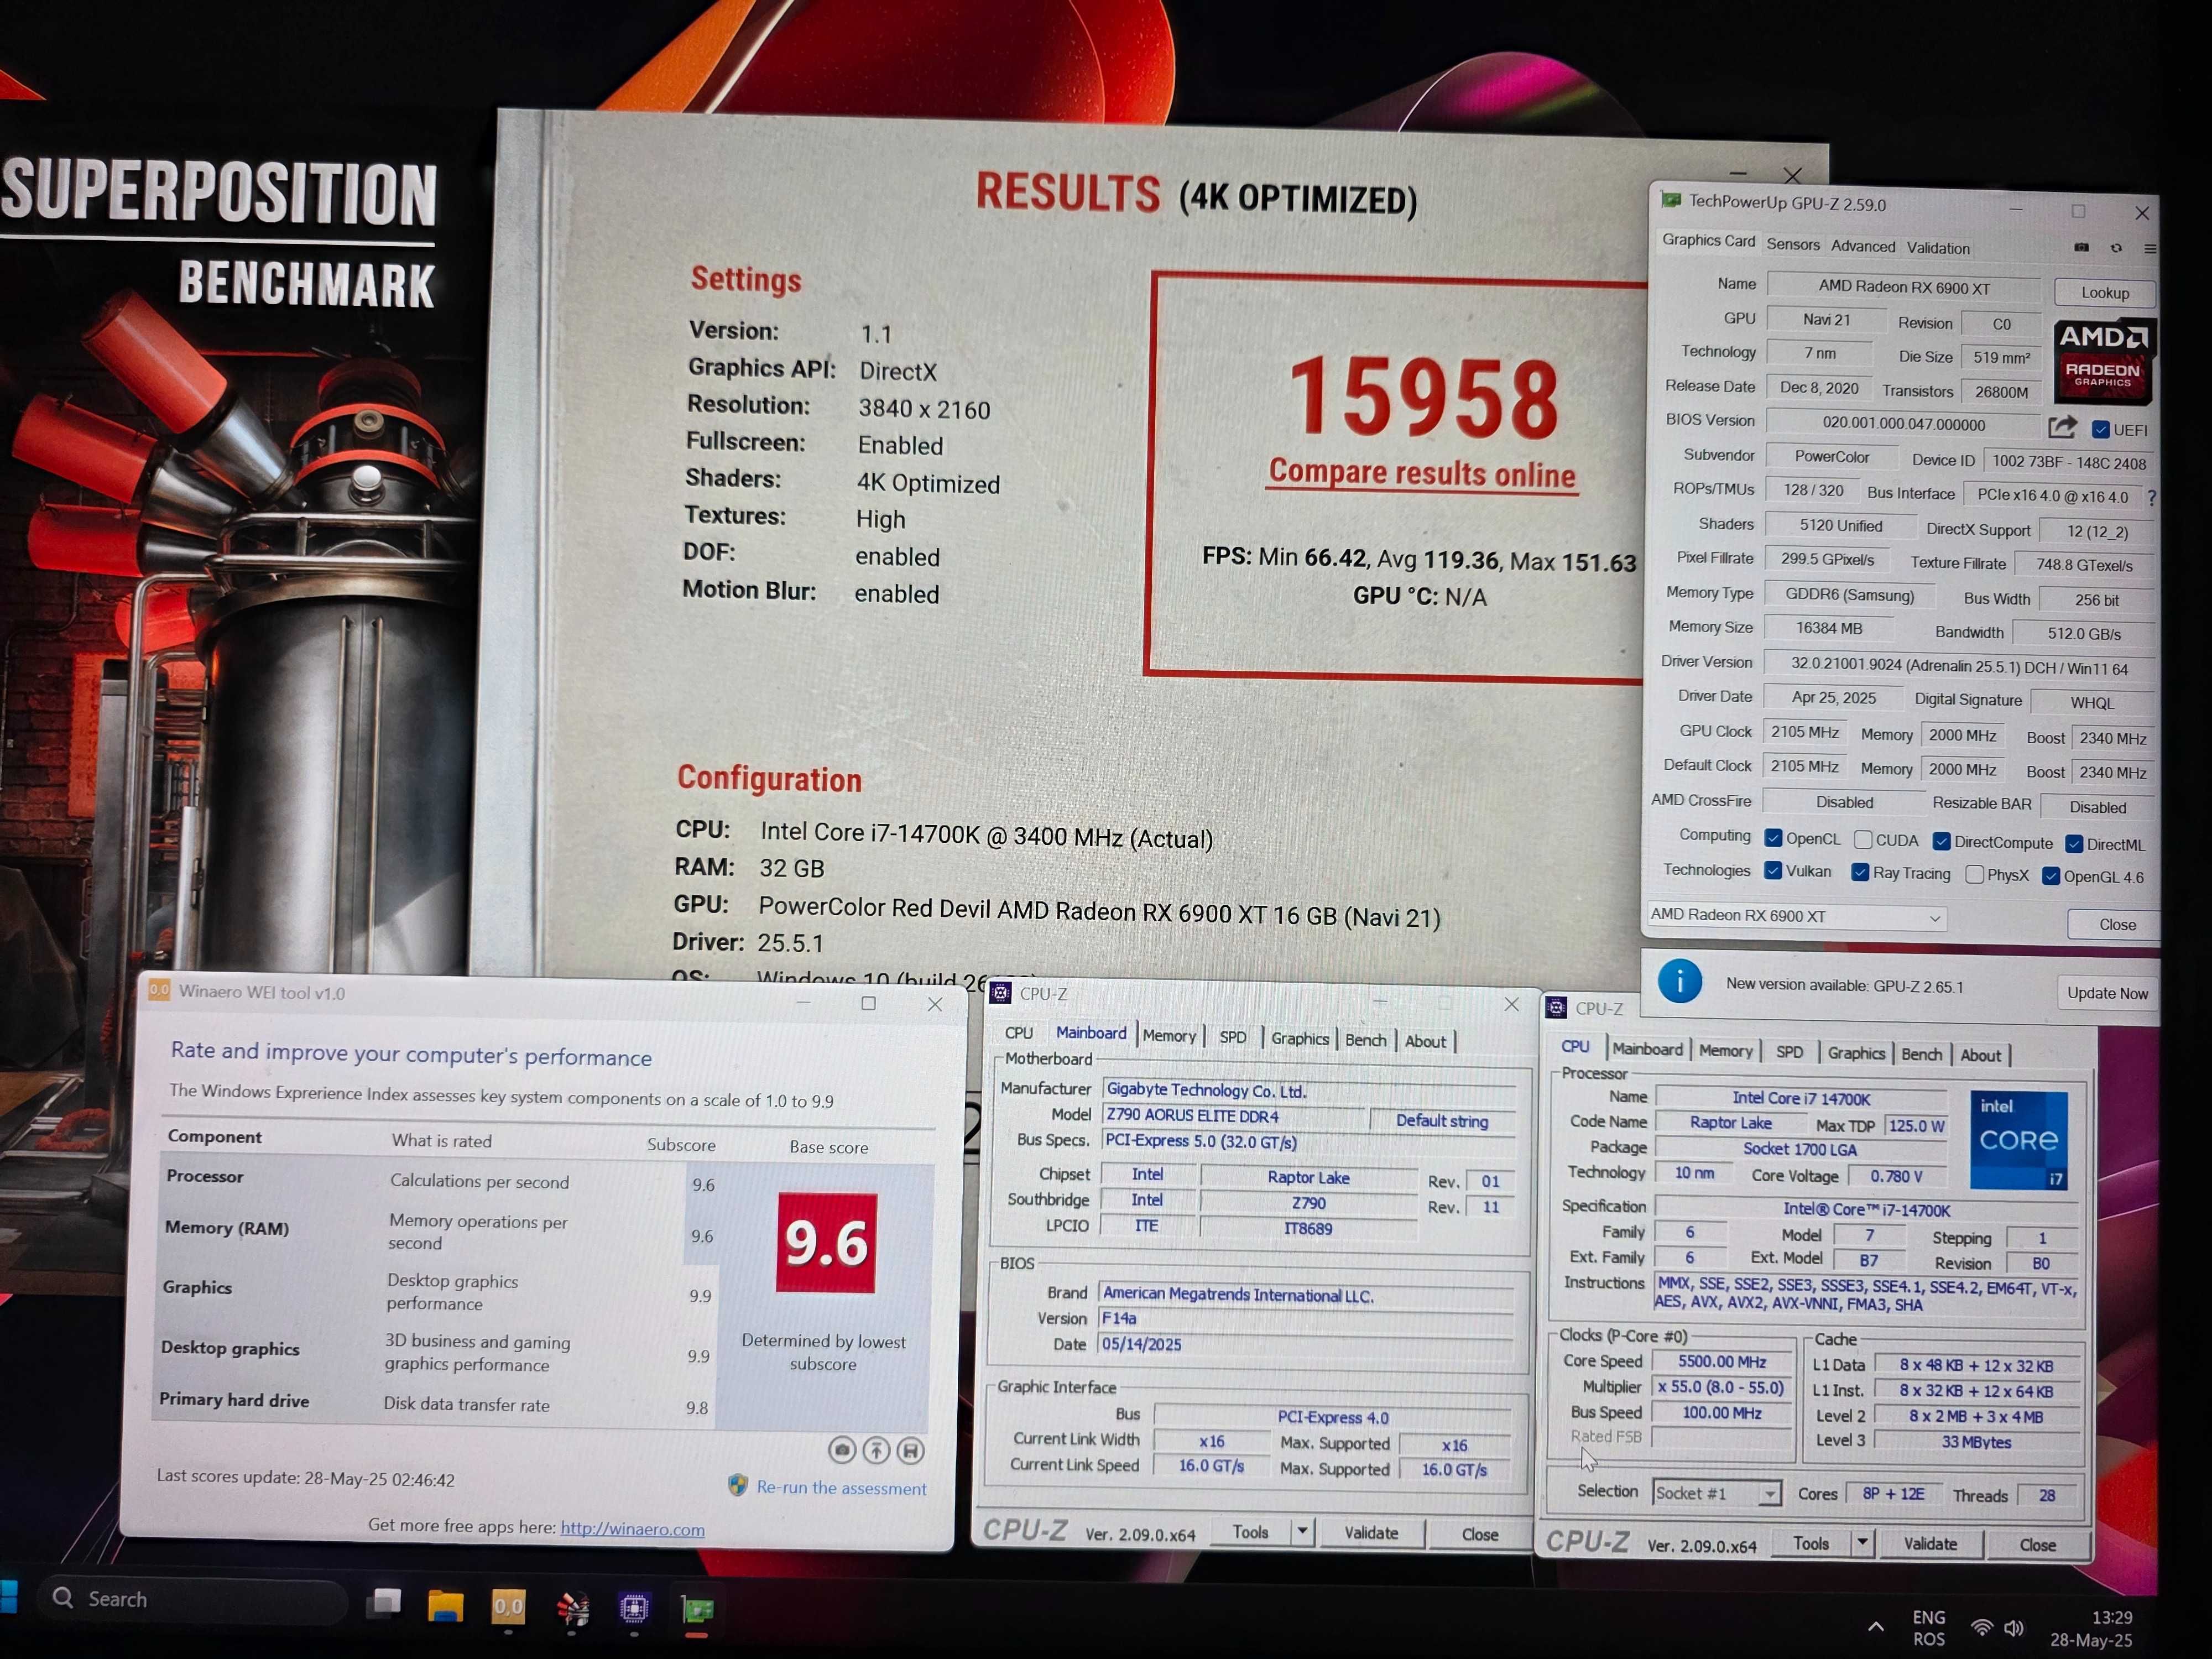Click the GPU-Z refresh icon

(2116, 248)
